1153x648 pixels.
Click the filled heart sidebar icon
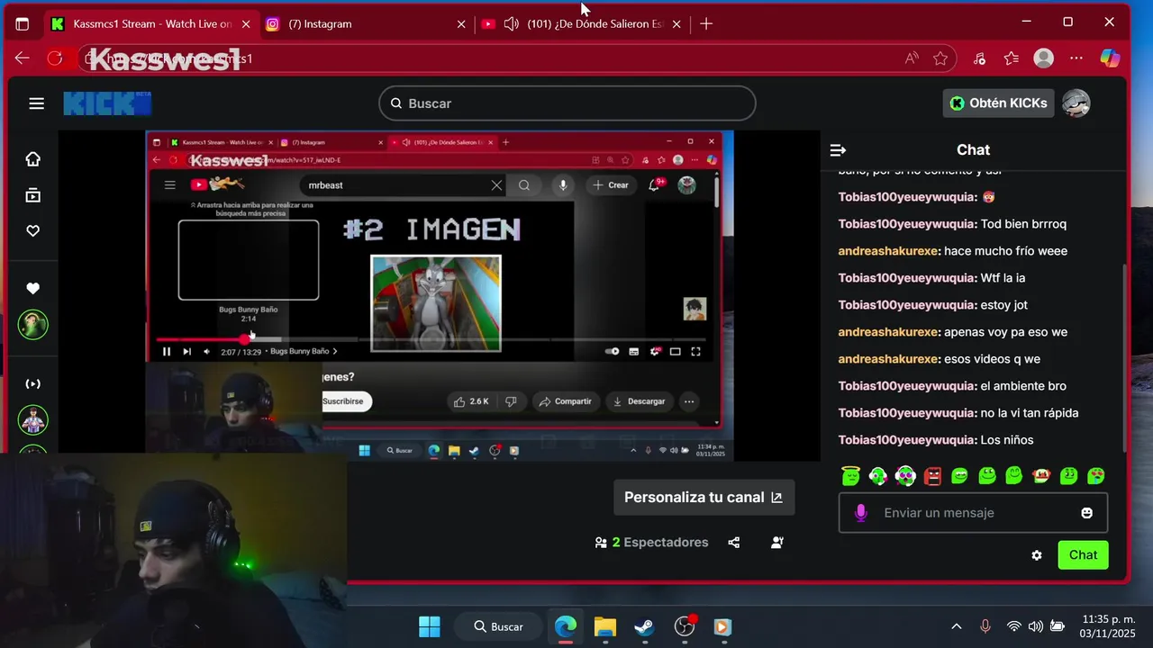point(33,289)
